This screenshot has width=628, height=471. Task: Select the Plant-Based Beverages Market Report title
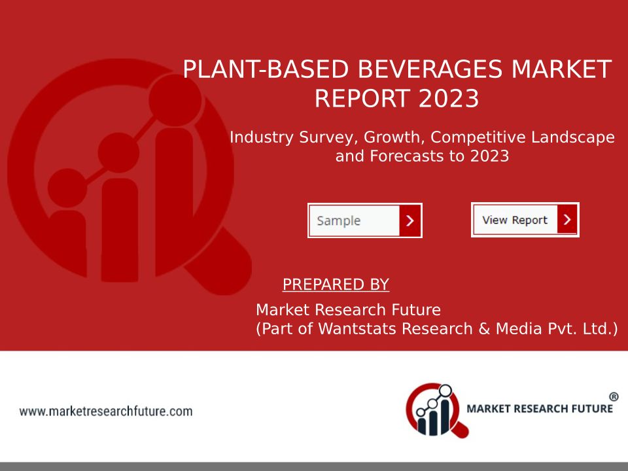tap(396, 69)
